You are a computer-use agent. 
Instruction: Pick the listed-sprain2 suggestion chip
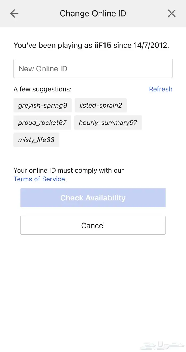click(101, 105)
